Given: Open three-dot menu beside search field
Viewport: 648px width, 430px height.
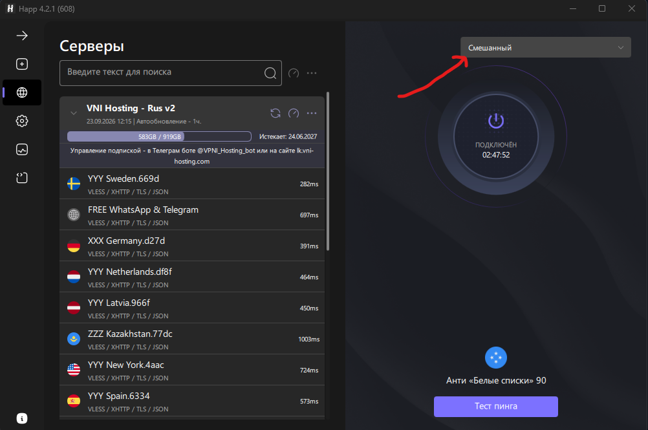Looking at the screenshot, I should click(x=312, y=73).
